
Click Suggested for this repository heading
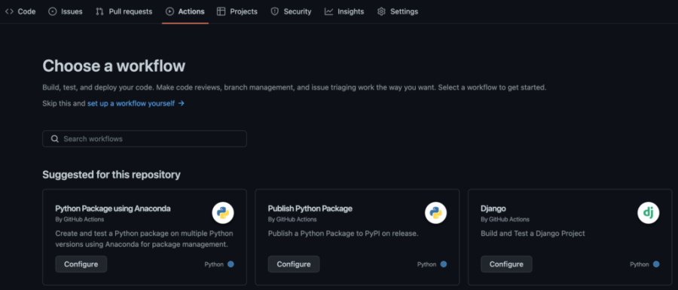point(111,175)
